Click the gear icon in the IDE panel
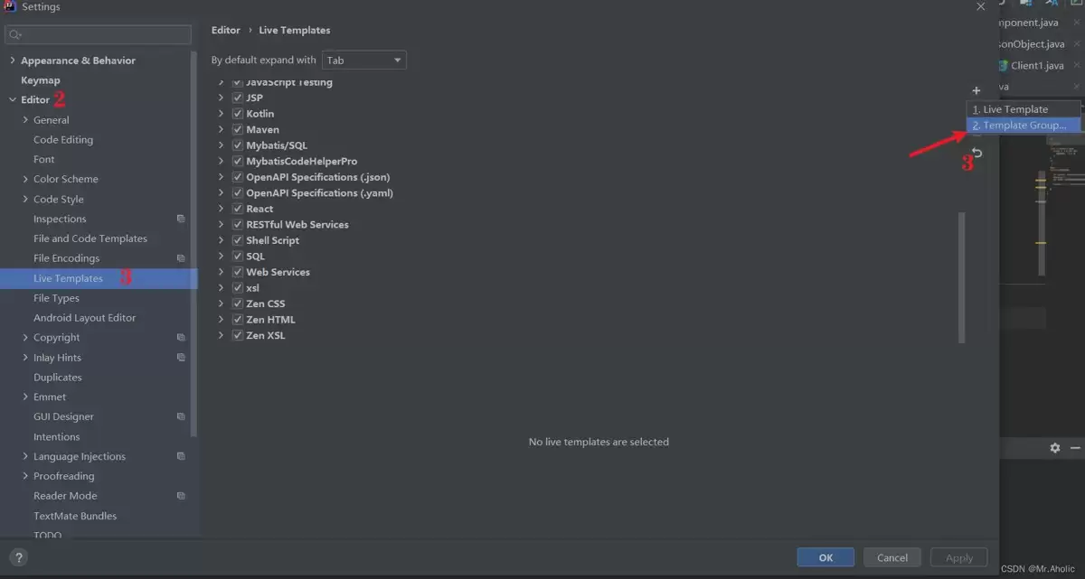Image resolution: width=1085 pixels, height=579 pixels. [1054, 448]
